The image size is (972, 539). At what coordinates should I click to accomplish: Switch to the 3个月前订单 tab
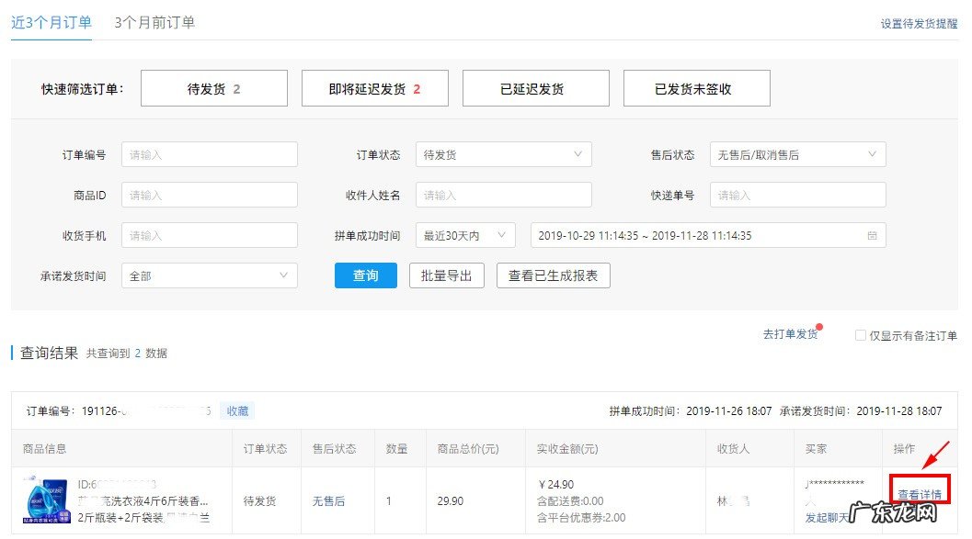click(x=153, y=20)
